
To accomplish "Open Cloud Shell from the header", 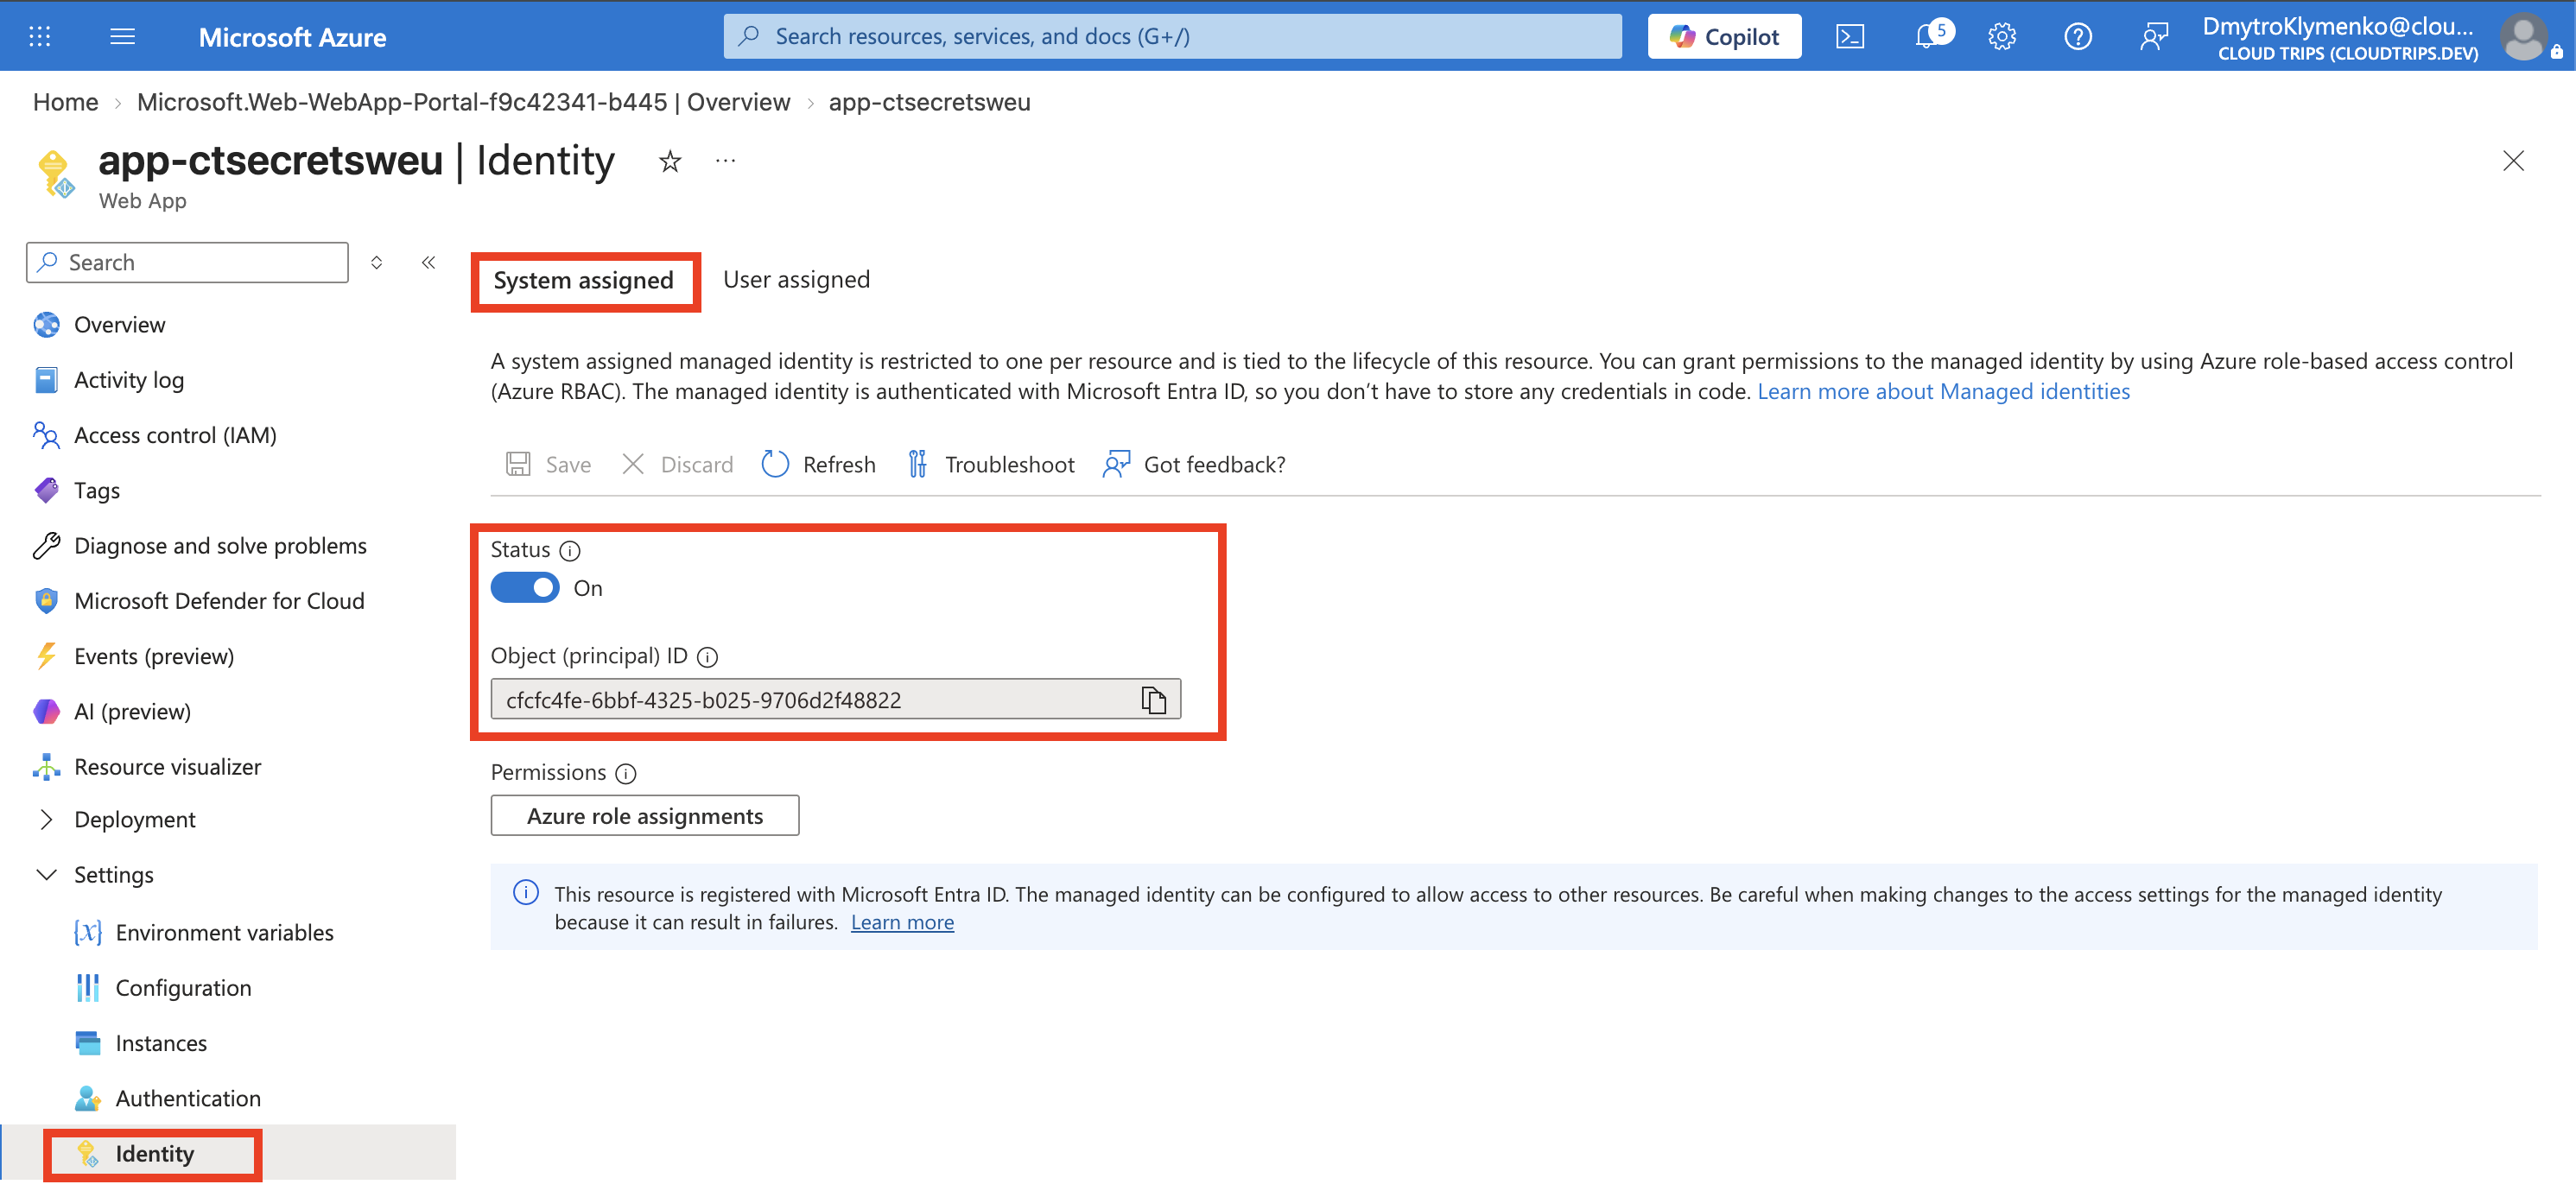I will point(1849,37).
